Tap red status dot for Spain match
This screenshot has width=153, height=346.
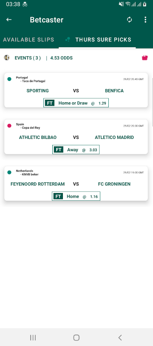(9, 126)
